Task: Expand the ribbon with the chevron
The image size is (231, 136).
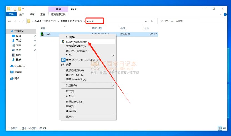Action: click(220, 14)
